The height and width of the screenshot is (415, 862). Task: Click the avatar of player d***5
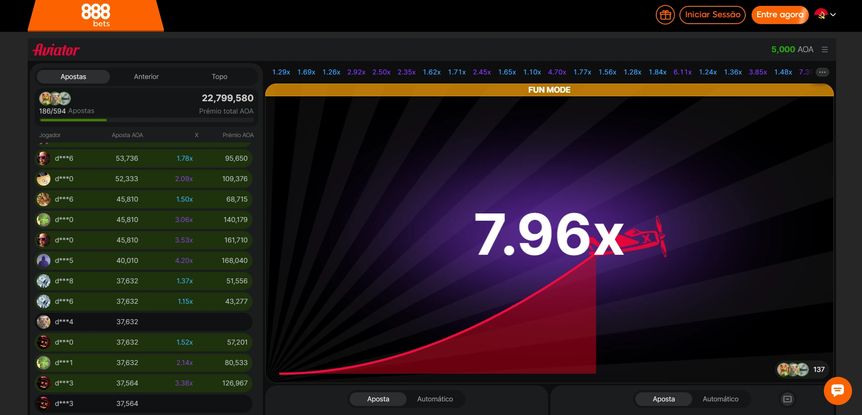coord(44,261)
